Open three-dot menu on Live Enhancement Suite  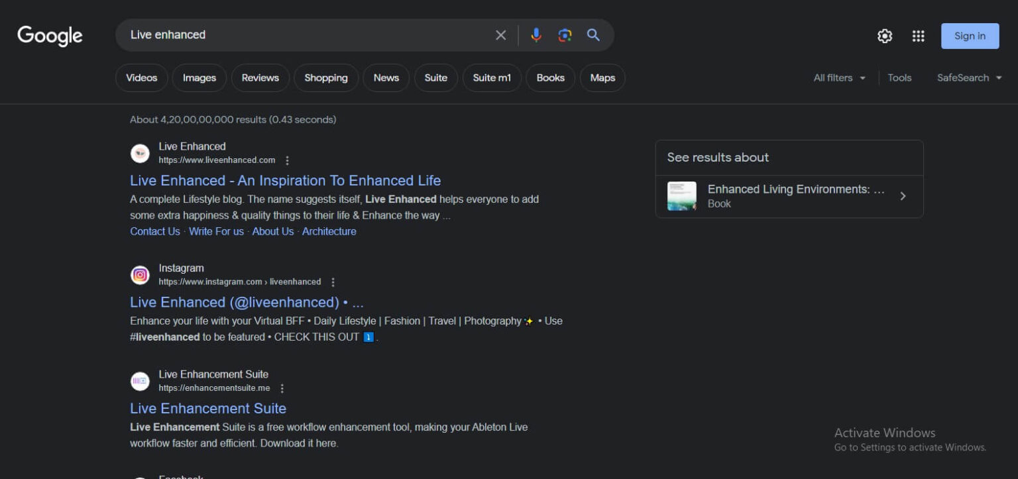tap(282, 388)
